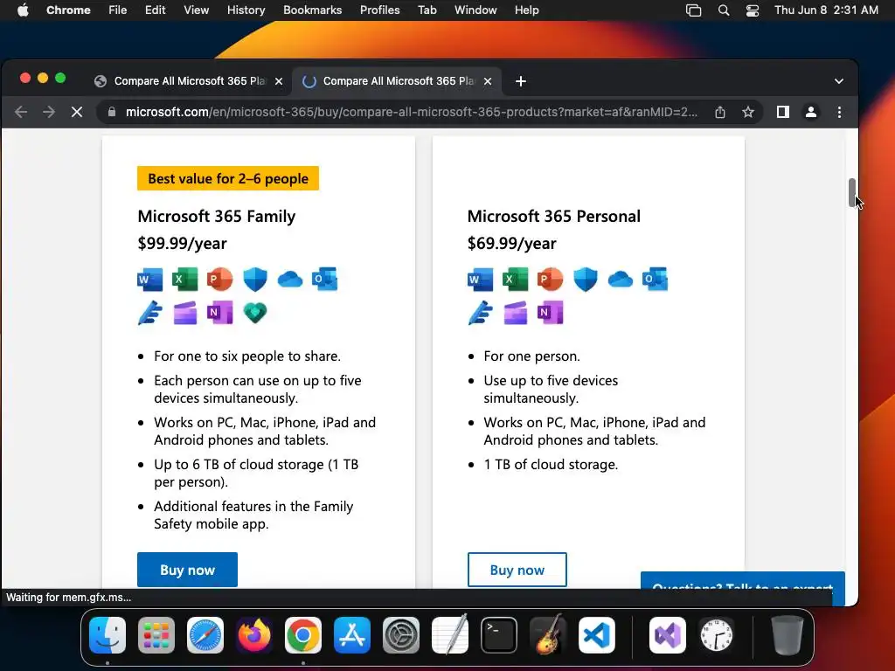The width and height of the screenshot is (895, 671).
Task: Open the View menu in menu bar
Action: [197, 10]
